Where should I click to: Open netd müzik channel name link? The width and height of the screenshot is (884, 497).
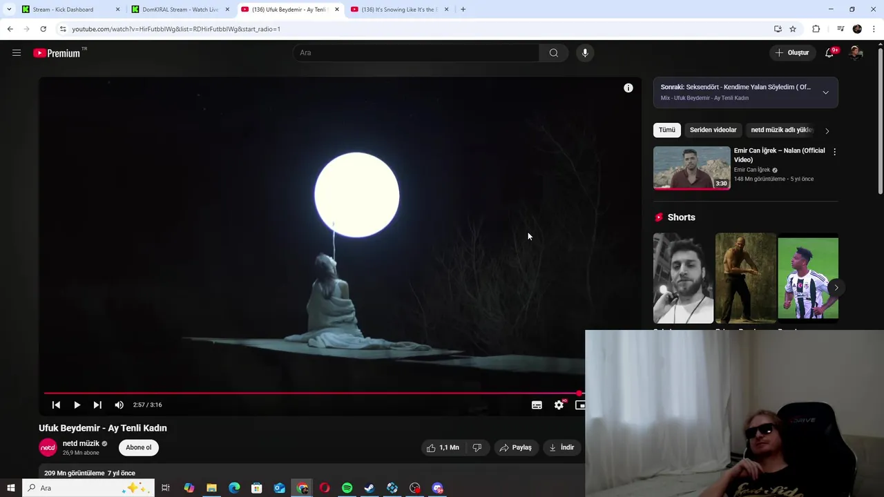tap(81, 443)
